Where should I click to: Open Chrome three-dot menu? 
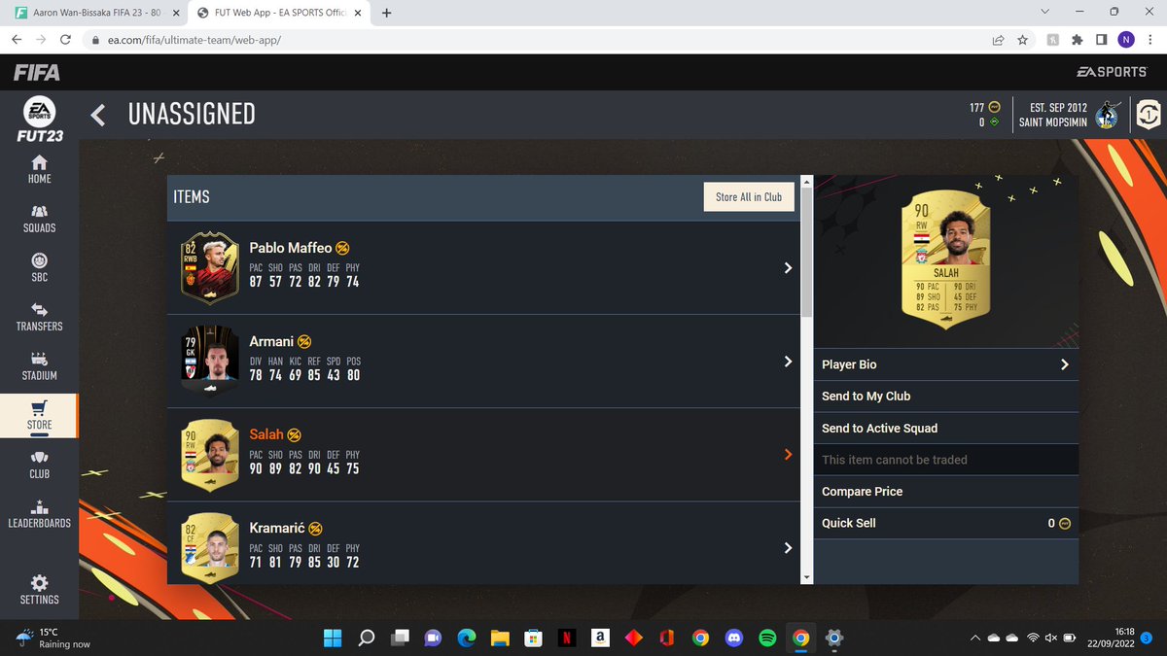point(1150,40)
